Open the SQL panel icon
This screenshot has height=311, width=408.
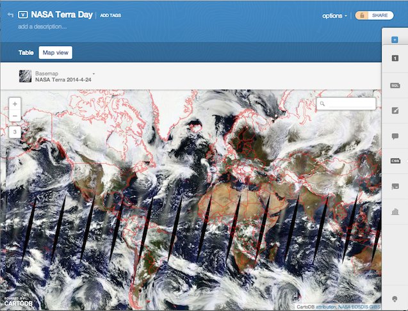pyautogui.click(x=395, y=86)
